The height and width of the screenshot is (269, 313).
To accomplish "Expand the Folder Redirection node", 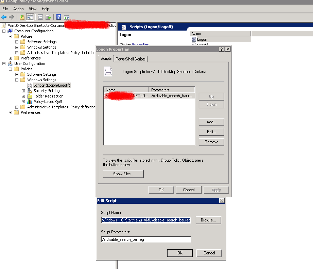I will (23, 96).
